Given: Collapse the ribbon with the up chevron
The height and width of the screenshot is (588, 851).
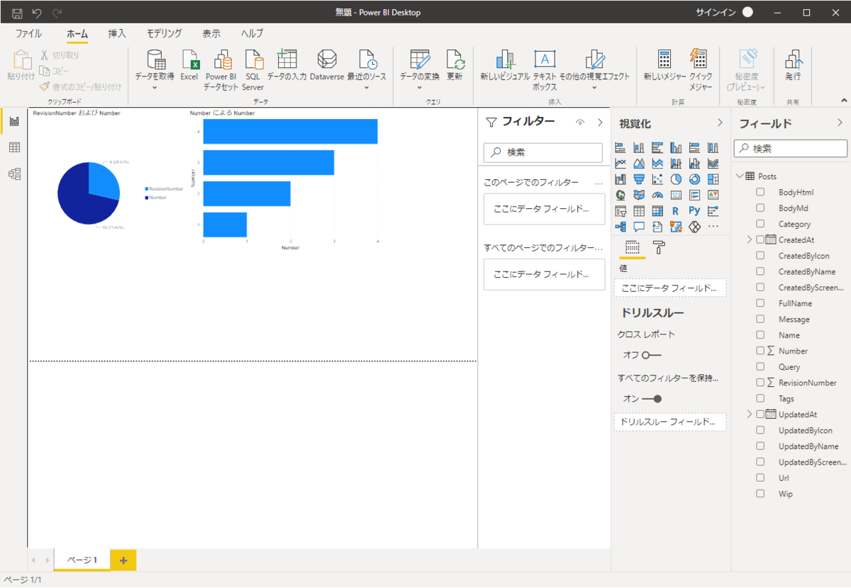Looking at the screenshot, I should (x=843, y=101).
